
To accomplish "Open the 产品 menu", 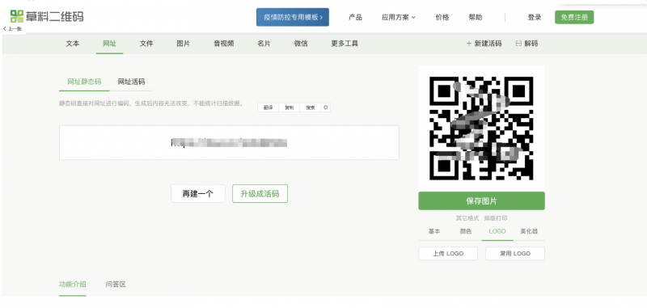I will coord(355,17).
